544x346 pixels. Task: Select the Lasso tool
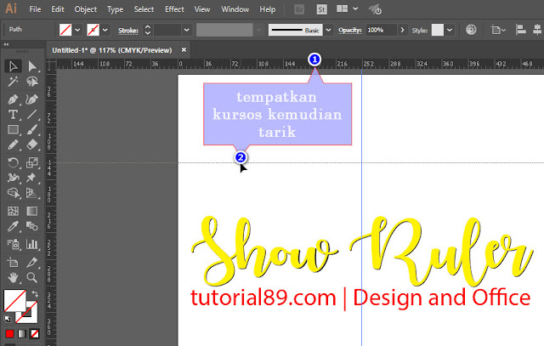[32, 82]
